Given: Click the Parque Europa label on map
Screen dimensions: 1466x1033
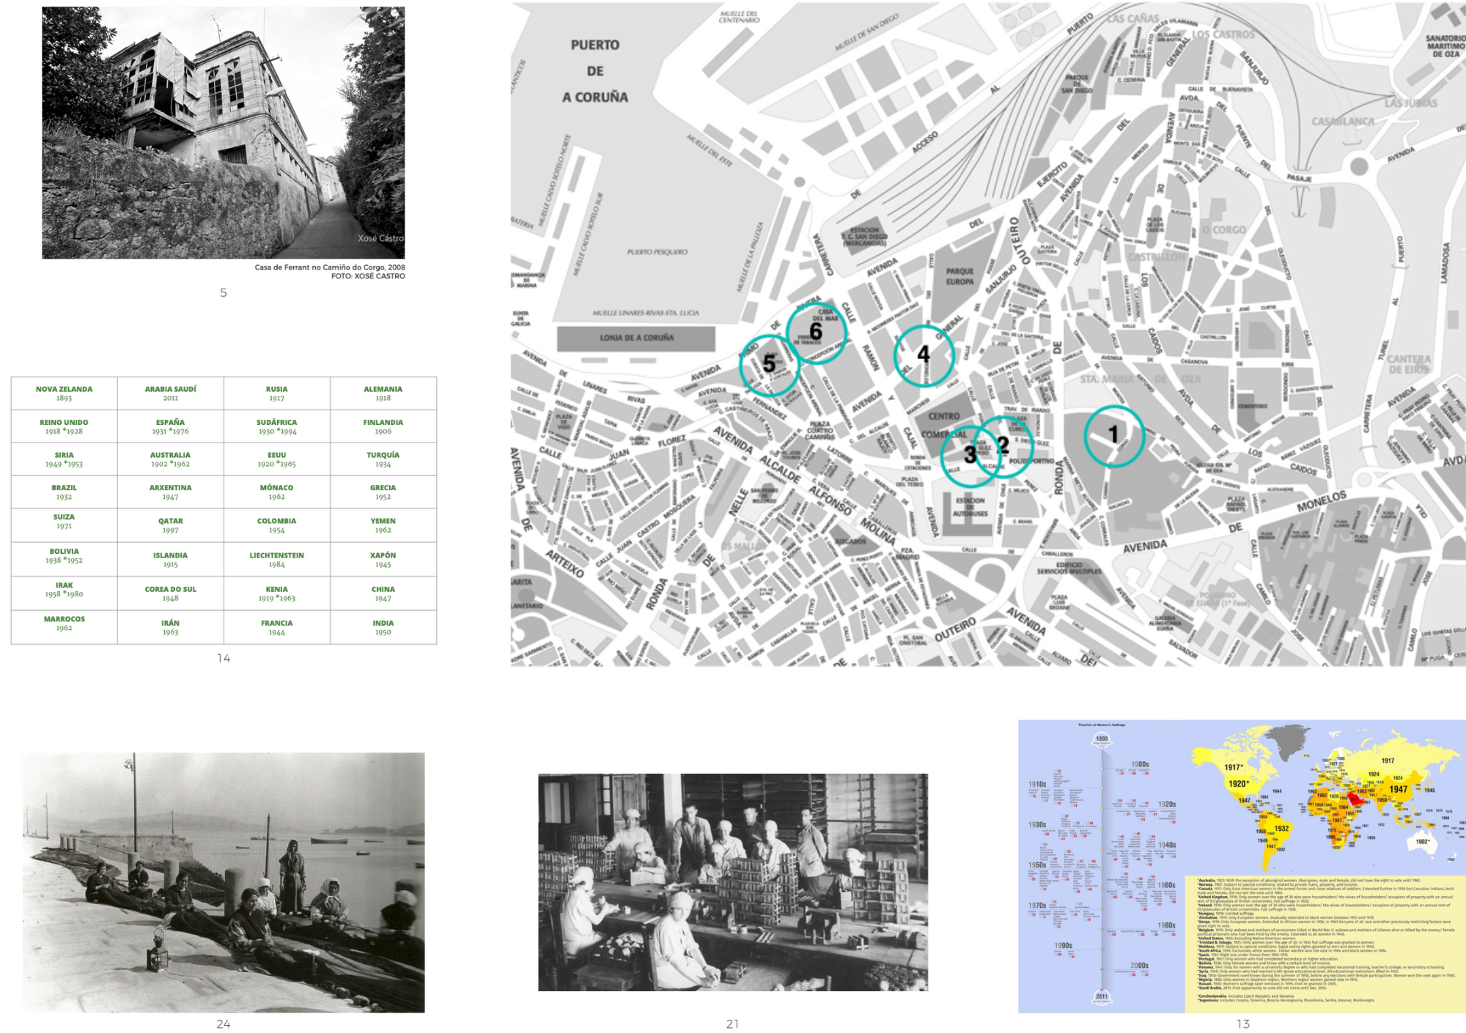Looking at the screenshot, I should tap(959, 276).
